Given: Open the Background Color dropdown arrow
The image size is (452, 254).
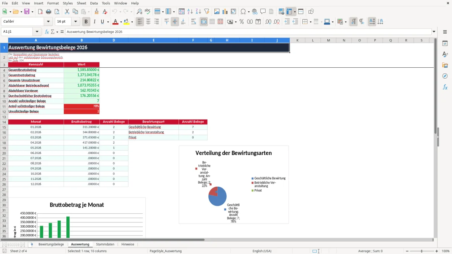Looking at the screenshot, I should [132, 22].
